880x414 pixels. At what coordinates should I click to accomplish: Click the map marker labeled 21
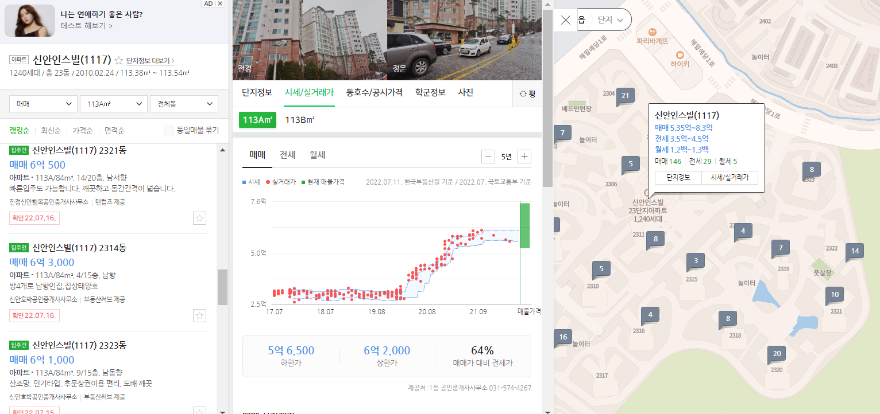626,96
